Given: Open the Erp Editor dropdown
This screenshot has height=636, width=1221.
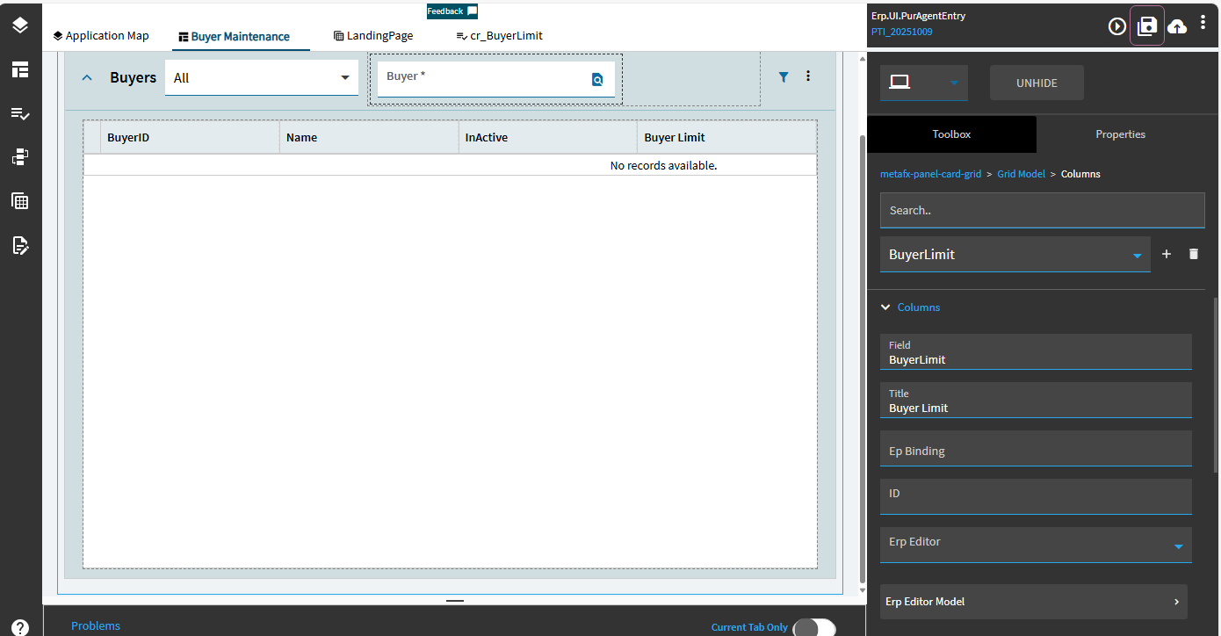Looking at the screenshot, I should (x=1036, y=545).
